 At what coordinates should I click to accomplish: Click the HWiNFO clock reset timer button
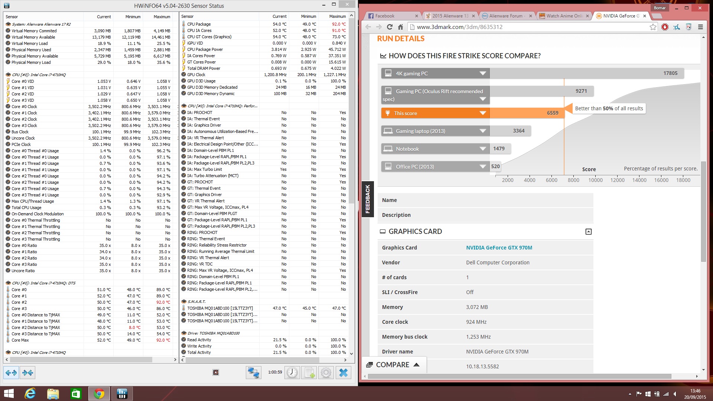(x=292, y=372)
